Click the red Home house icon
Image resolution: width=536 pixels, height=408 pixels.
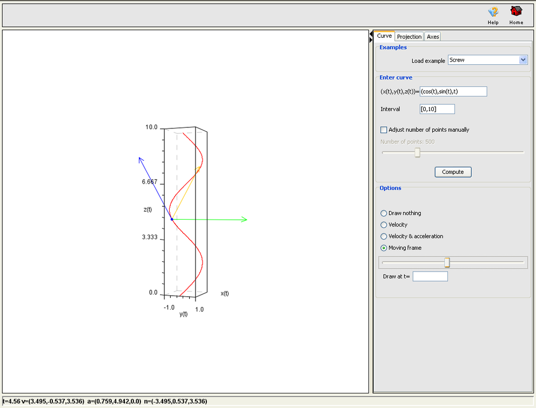point(515,12)
